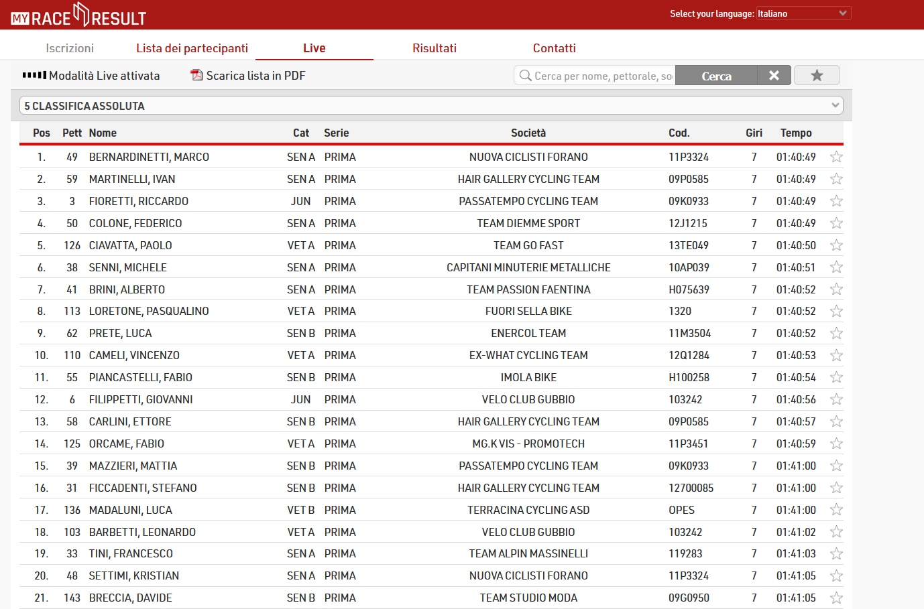Click code OPES
Image resolution: width=924 pixels, height=609 pixels.
(681, 510)
